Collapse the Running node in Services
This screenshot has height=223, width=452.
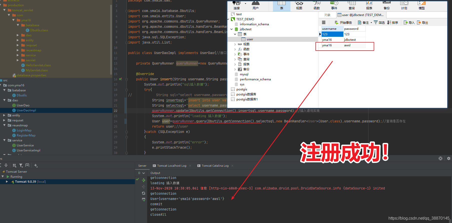[3, 177]
